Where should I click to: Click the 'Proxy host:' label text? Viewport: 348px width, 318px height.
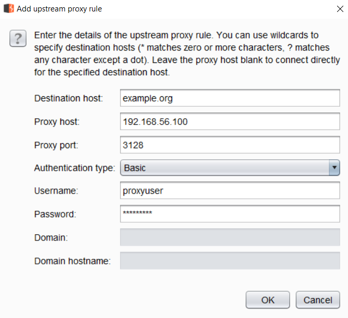click(x=57, y=122)
